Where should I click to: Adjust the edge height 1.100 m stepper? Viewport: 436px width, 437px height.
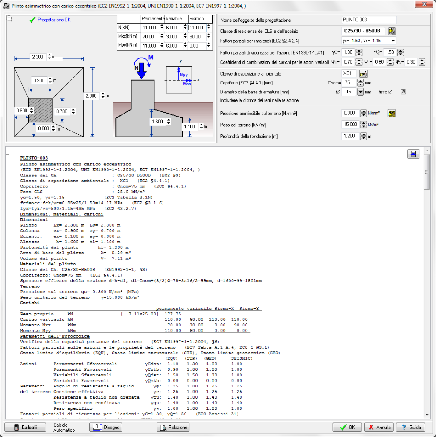pyautogui.click(x=201, y=126)
